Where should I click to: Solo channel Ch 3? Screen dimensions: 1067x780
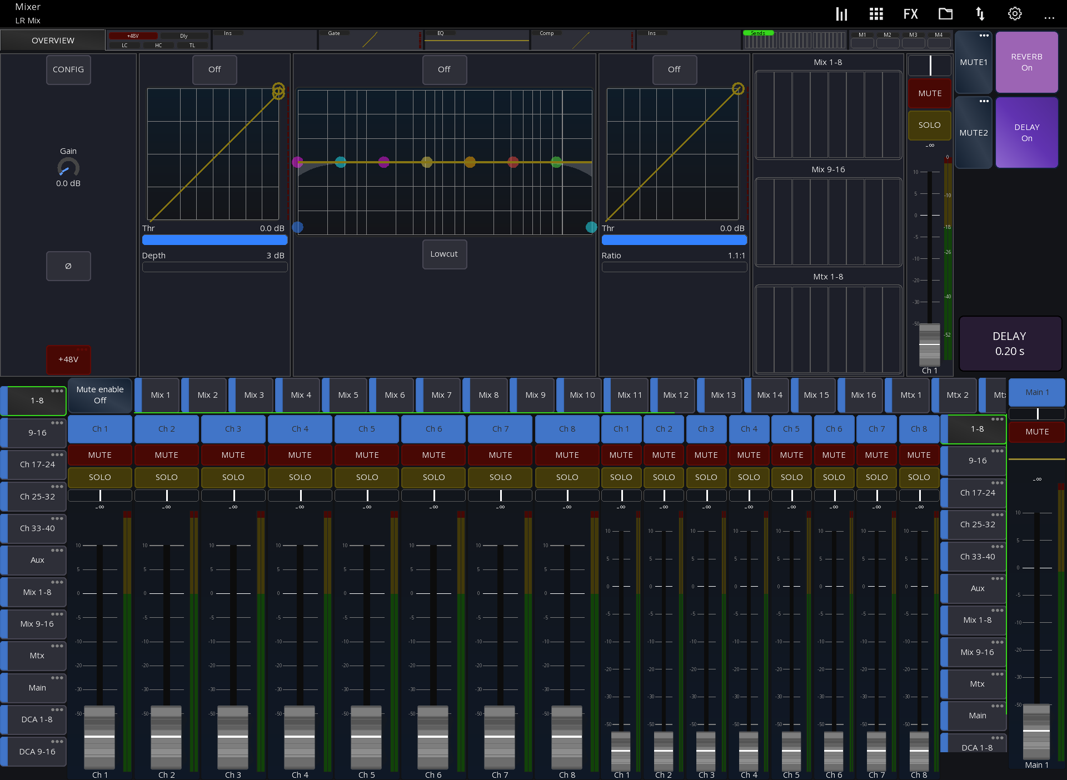pyautogui.click(x=233, y=477)
